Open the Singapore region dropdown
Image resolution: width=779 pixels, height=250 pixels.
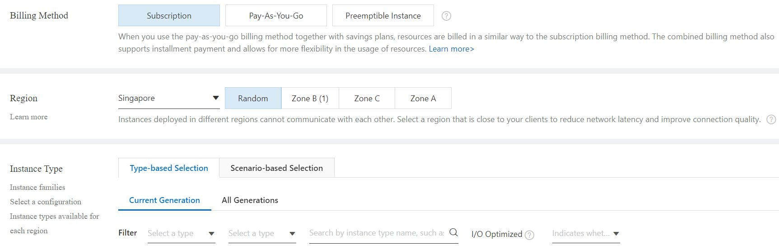[x=169, y=98]
